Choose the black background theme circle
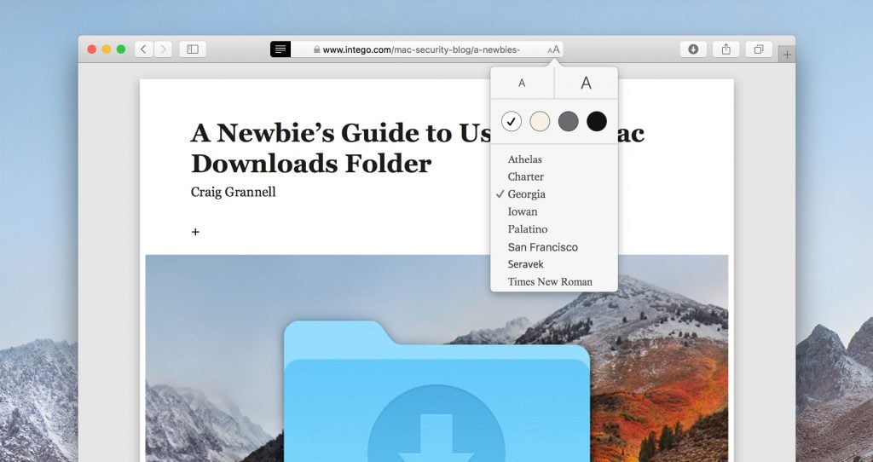The image size is (873, 462). (596, 121)
